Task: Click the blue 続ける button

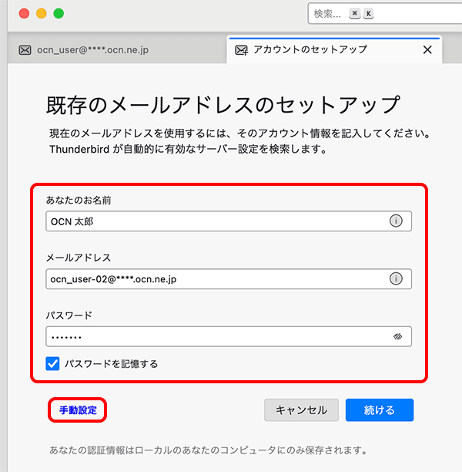Action: (x=380, y=410)
